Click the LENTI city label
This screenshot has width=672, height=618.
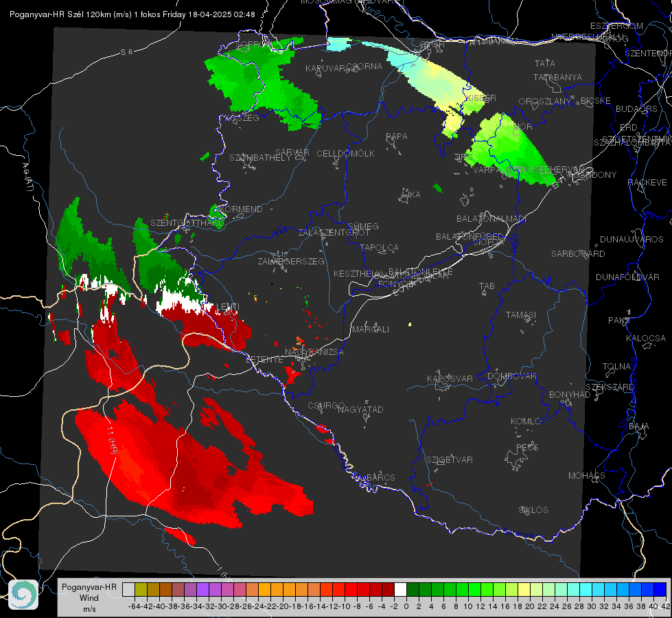(x=228, y=307)
